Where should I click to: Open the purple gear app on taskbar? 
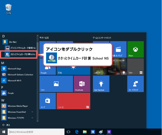click(x=109, y=132)
